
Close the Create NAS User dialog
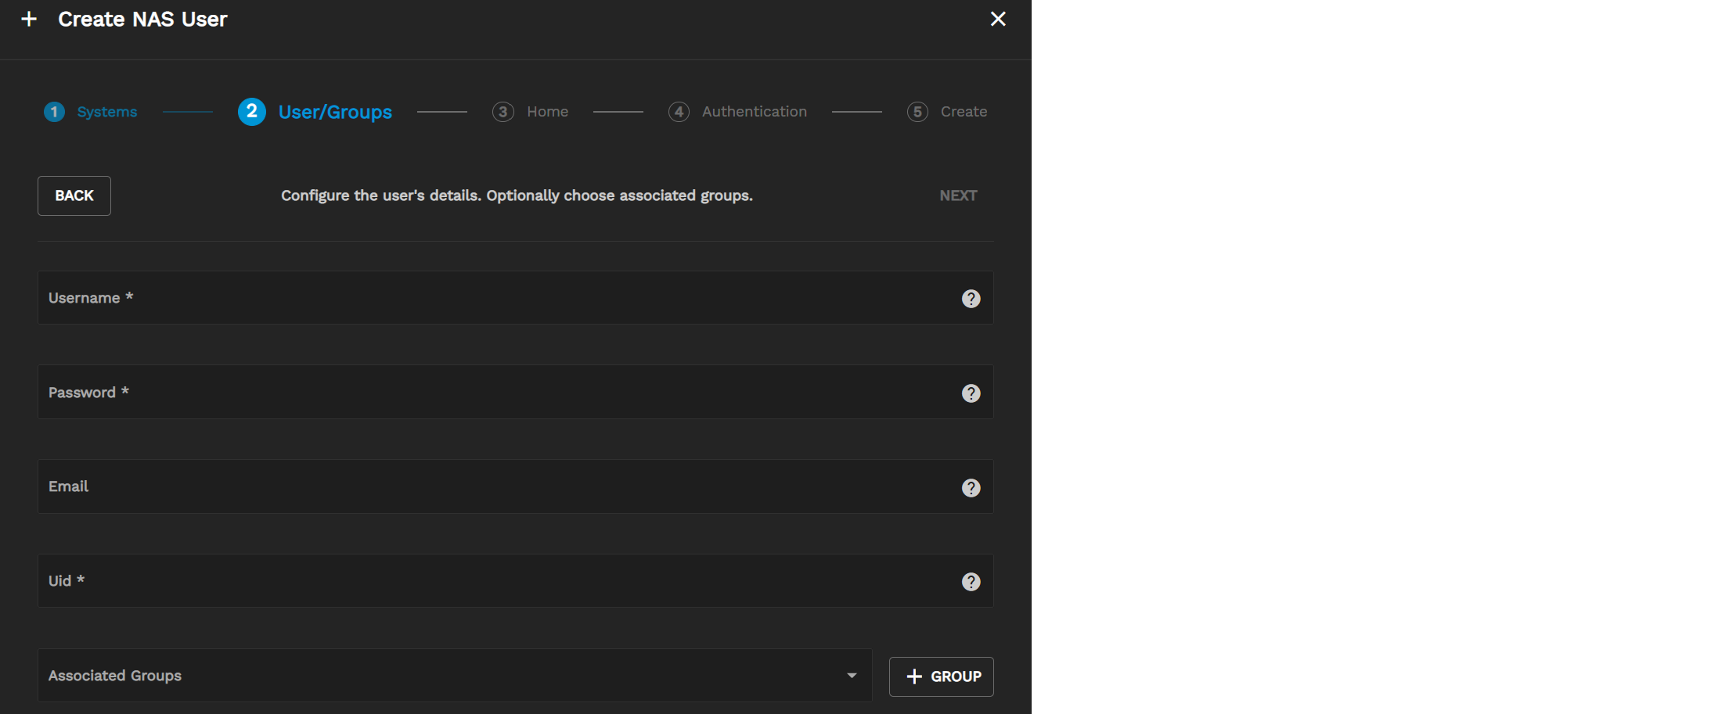997,19
